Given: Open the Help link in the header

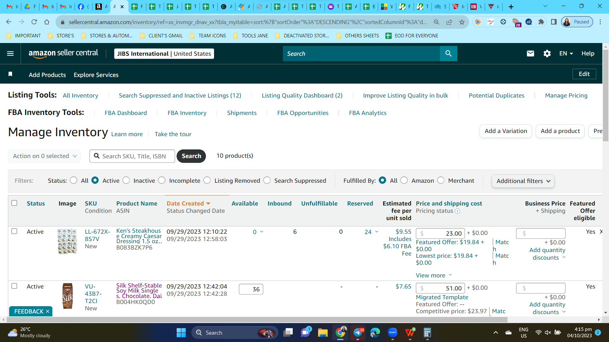Looking at the screenshot, I should 588,54.
